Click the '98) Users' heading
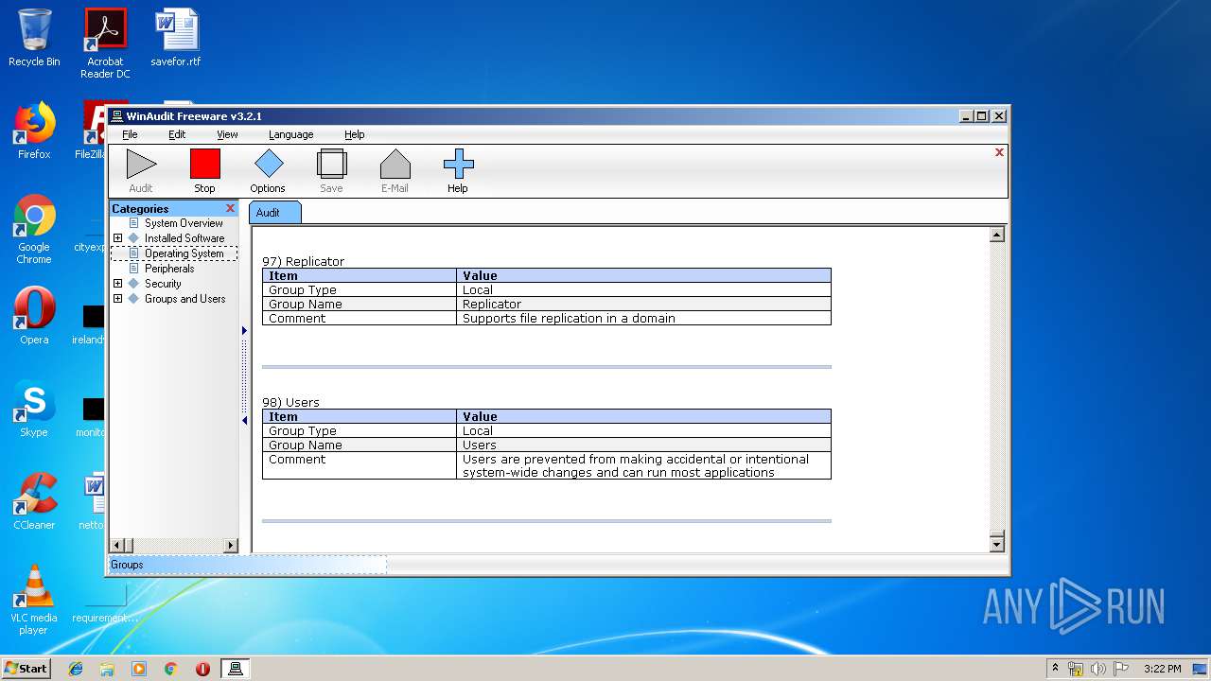 click(x=290, y=402)
